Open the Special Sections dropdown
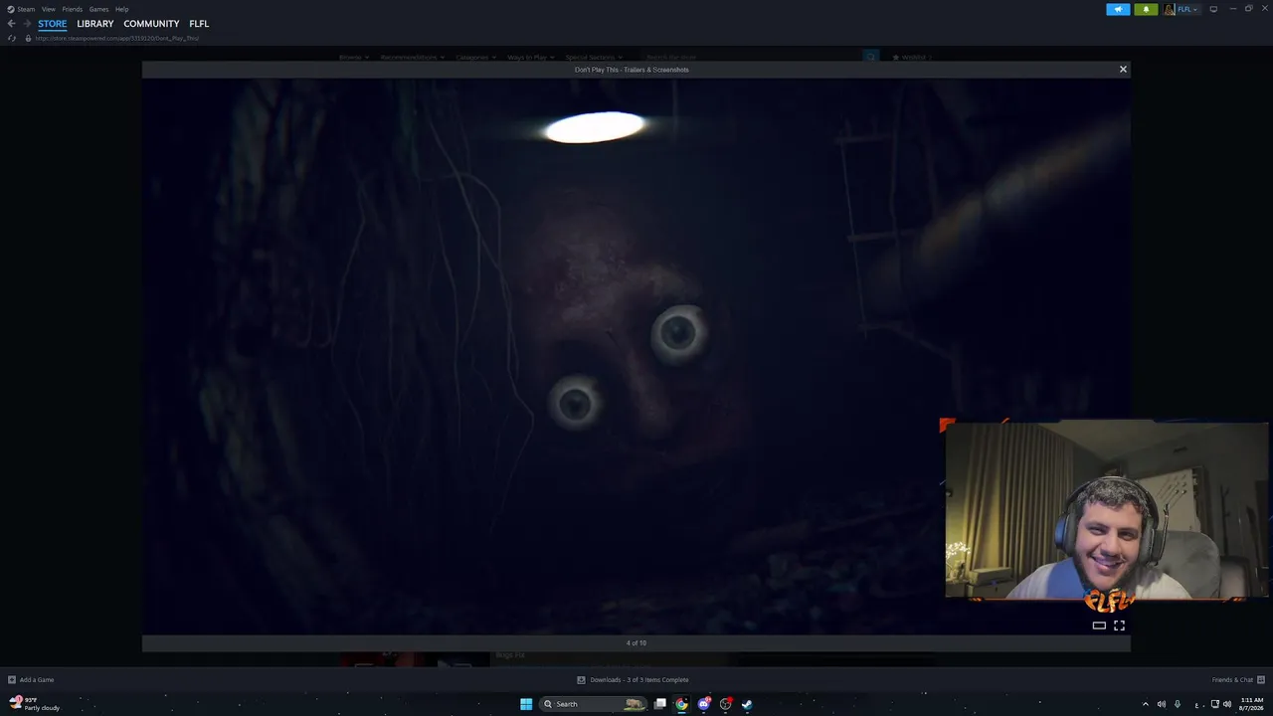Screen dimensions: 1273x716 click(x=595, y=58)
